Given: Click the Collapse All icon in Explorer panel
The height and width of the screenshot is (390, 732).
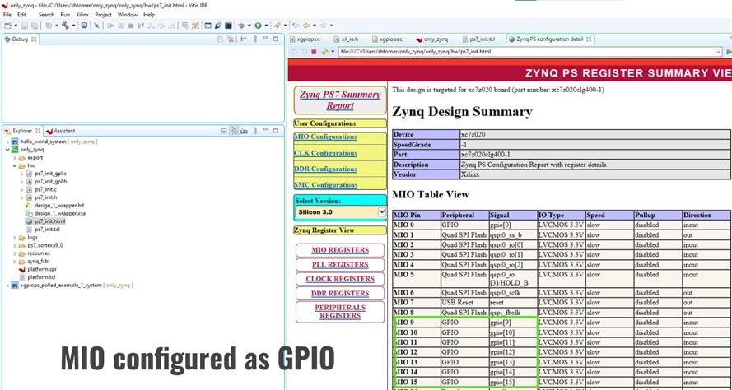Looking at the screenshot, I should [x=224, y=131].
